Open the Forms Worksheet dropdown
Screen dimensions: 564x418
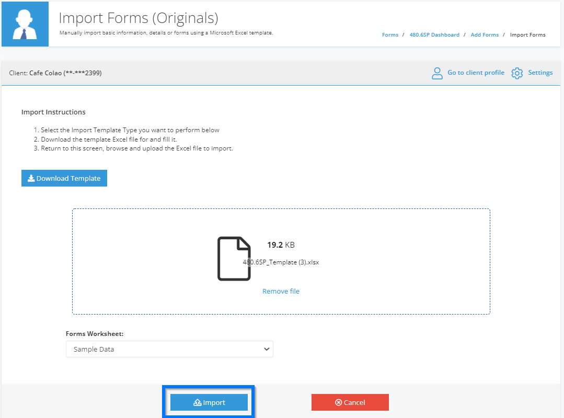(x=169, y=349)
